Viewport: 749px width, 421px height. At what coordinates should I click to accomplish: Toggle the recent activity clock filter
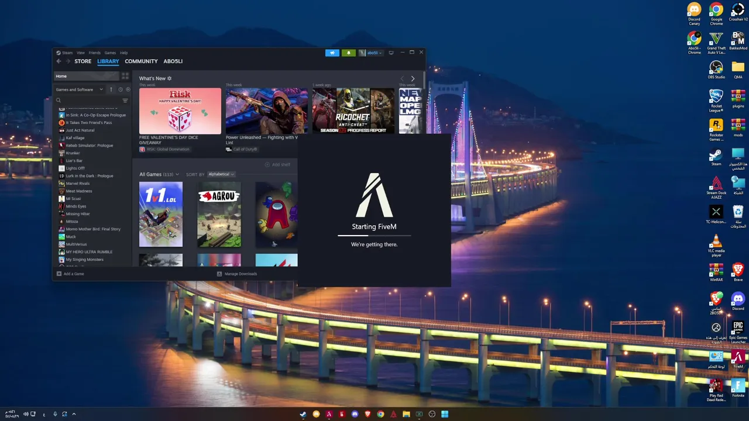pos(121,89)
